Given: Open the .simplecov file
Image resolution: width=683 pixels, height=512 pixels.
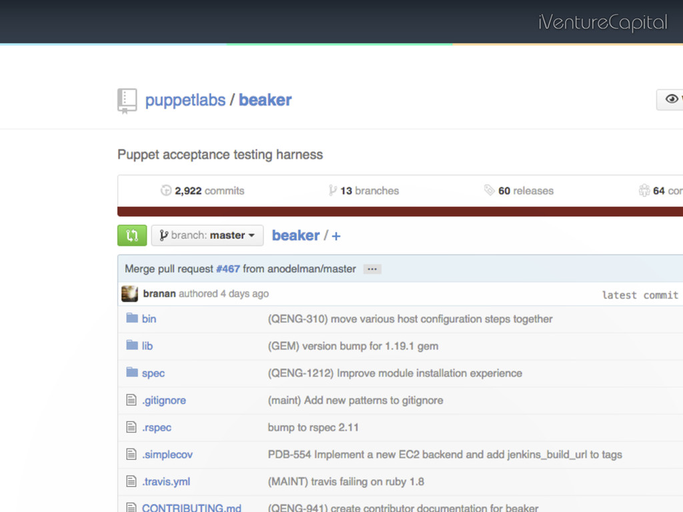Looking at the screenshot, I should (167, 455).
